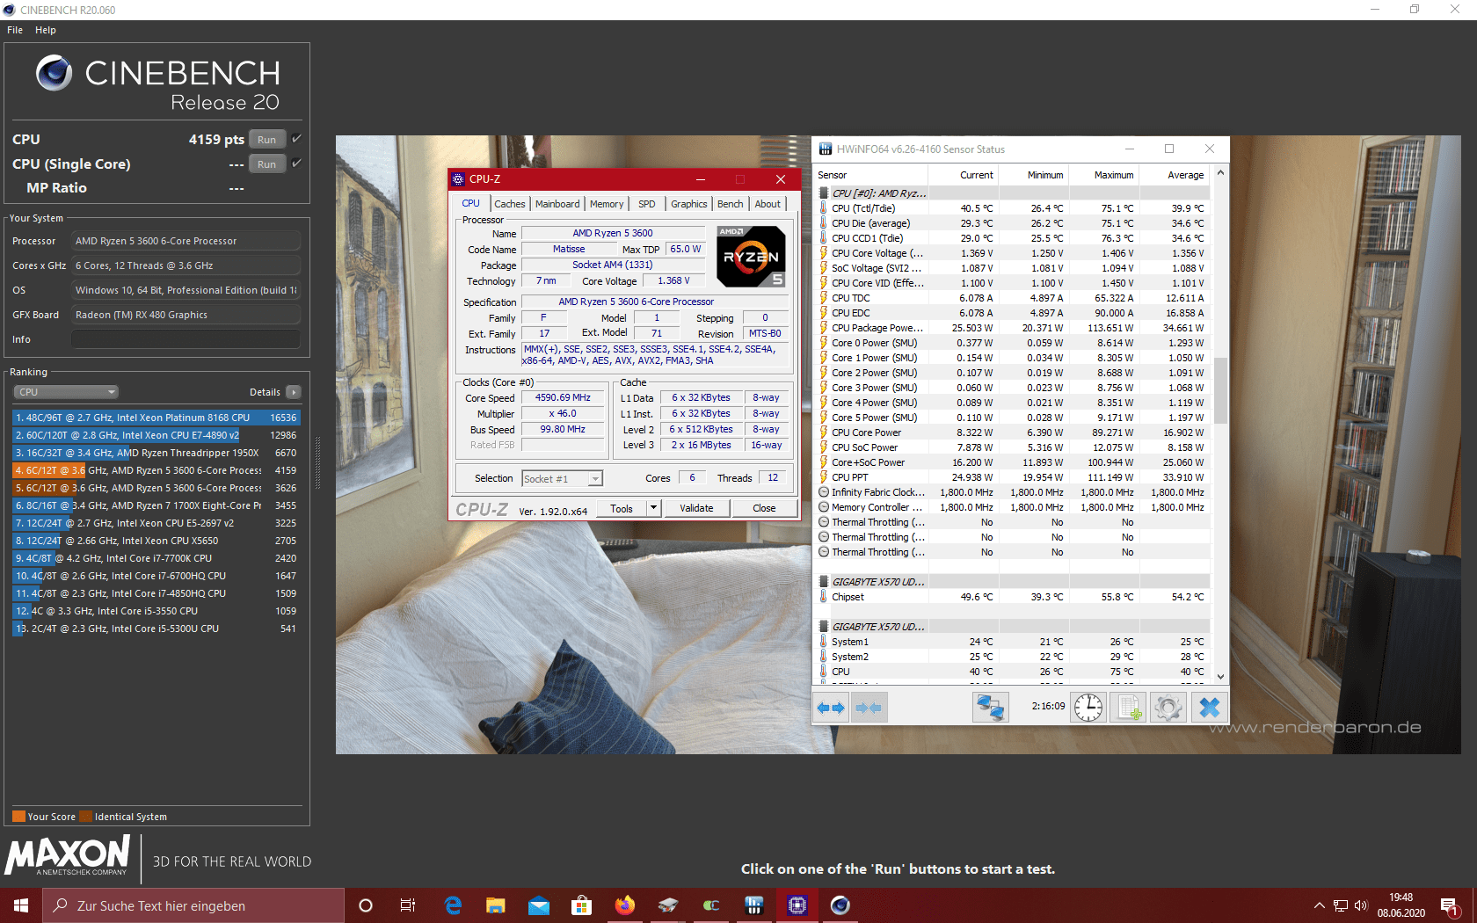Collapse the CPU [#0]: AMD Ryz... sensor group
The image size is (1477, 923).
tap(824, 193)
